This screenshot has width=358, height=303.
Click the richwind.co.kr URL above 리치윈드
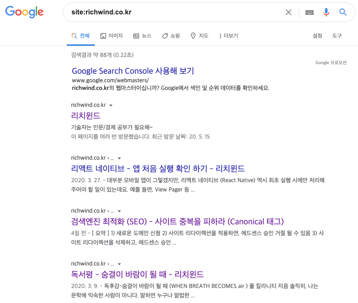click(x=88, y=105)
